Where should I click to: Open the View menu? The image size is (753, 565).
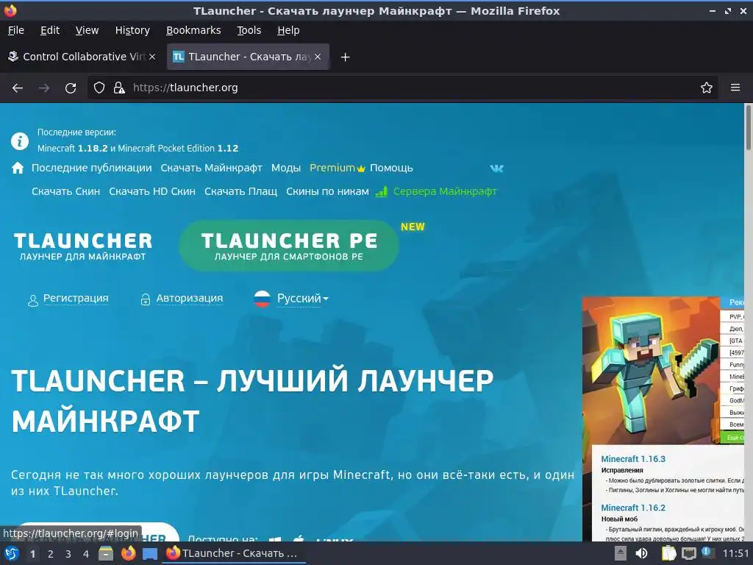[87, 30]
